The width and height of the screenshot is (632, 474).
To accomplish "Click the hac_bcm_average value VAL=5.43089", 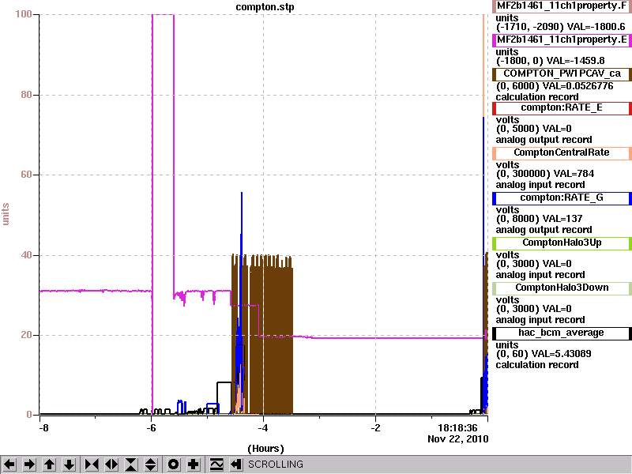I will click(561, 354).
